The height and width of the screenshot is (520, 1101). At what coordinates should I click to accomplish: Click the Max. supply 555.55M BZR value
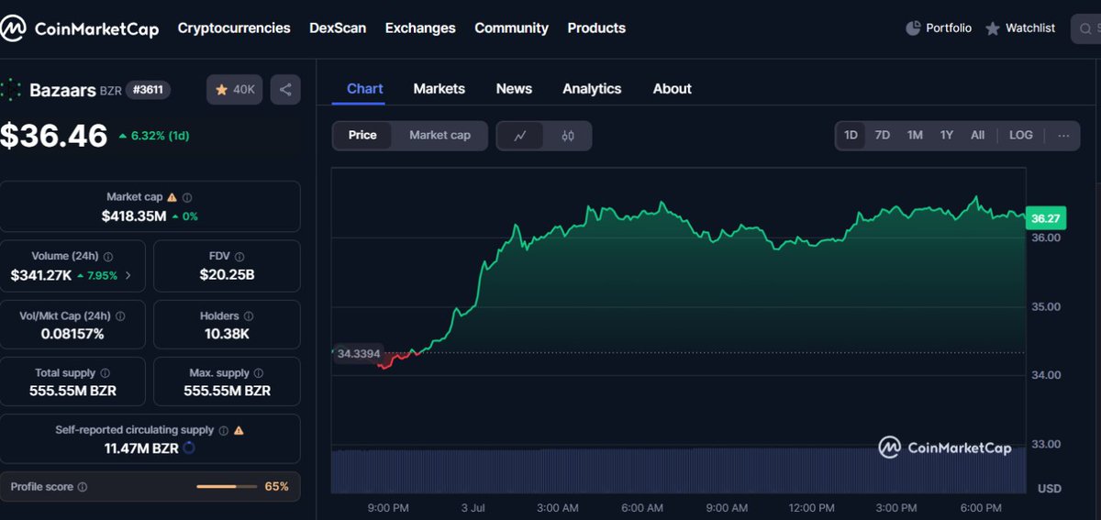point(227,391)
